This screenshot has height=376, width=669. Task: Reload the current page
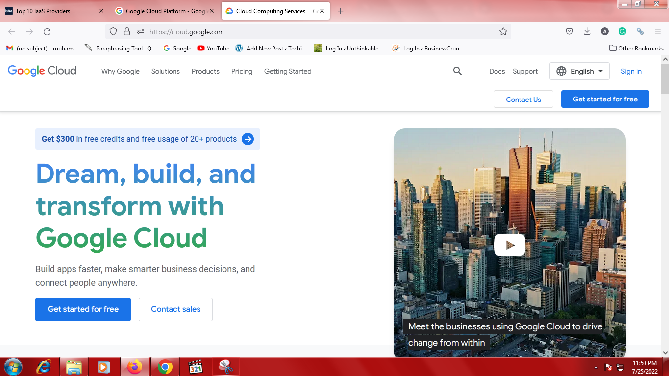pyautogui.click(x=47, y=31)
